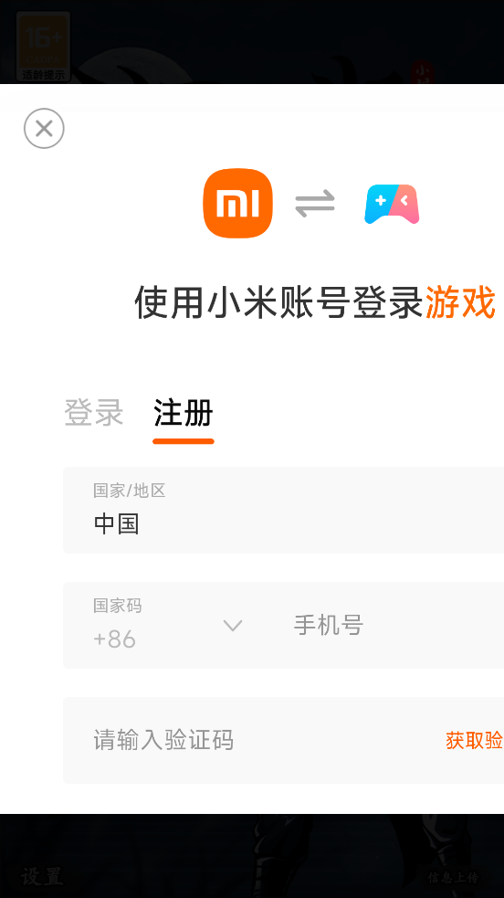The width and height of the screenshot is (504, 898).
Task: Open the 国家码 +86 dropdown
Action: coord(166,625)
